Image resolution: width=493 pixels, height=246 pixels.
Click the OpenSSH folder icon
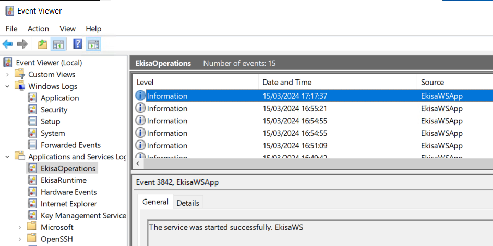click(32, 239)
